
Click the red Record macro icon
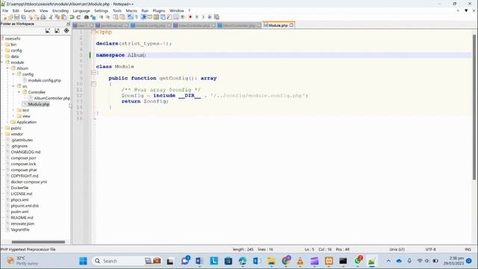click(190, 17)
